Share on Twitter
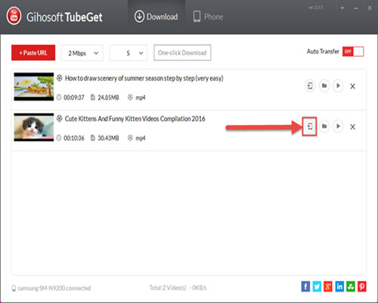 [x=317, y=286]
